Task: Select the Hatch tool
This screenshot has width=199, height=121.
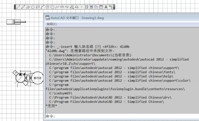Action: click(x=87, y=7)
